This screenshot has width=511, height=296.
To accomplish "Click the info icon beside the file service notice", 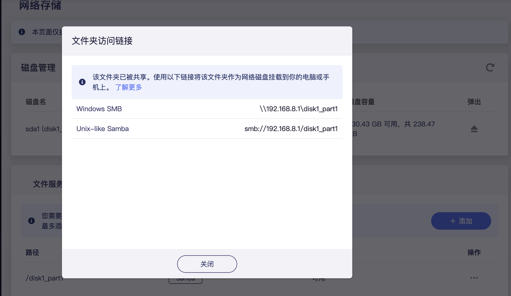I will point(32,221).
